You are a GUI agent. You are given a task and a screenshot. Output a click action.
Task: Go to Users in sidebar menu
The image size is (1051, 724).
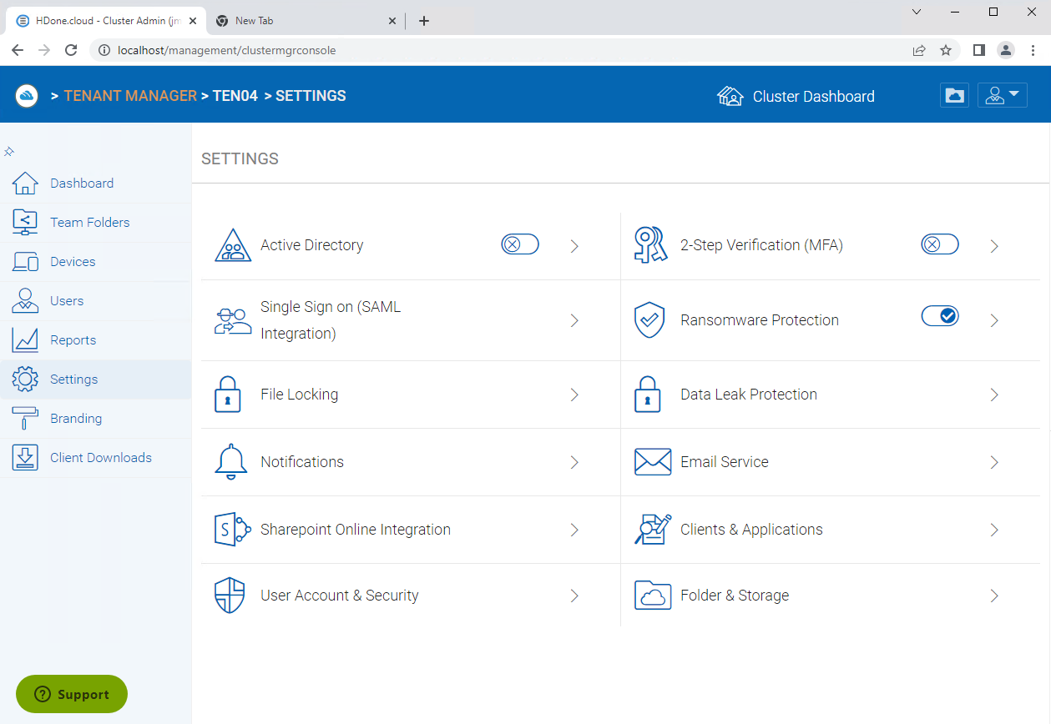[67, 301]
